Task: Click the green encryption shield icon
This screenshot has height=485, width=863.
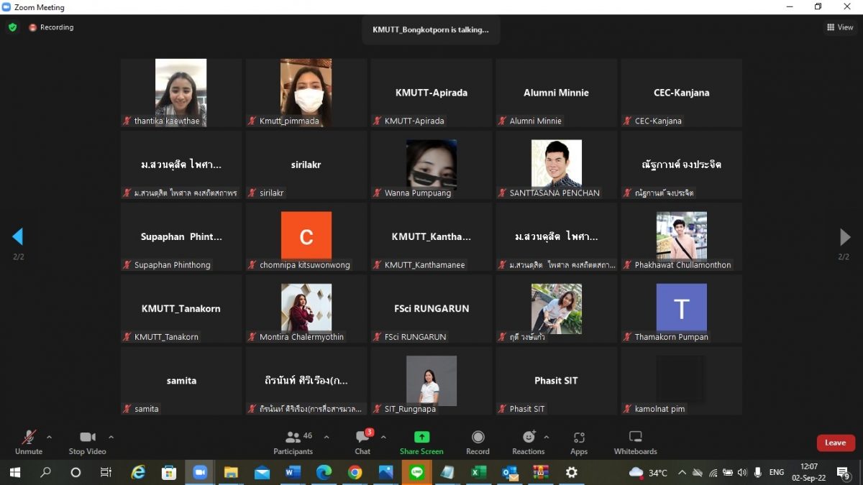Action: 12,27
